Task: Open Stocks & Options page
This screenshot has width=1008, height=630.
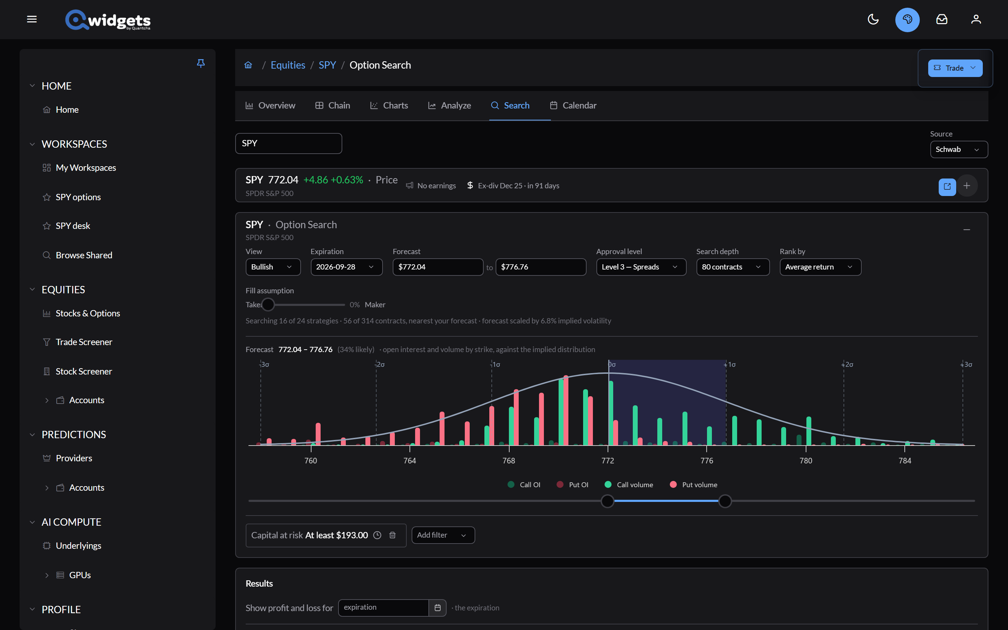Action: [x=88, y=313]
